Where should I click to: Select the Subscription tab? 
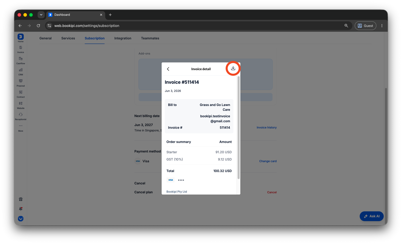[95, 38]
